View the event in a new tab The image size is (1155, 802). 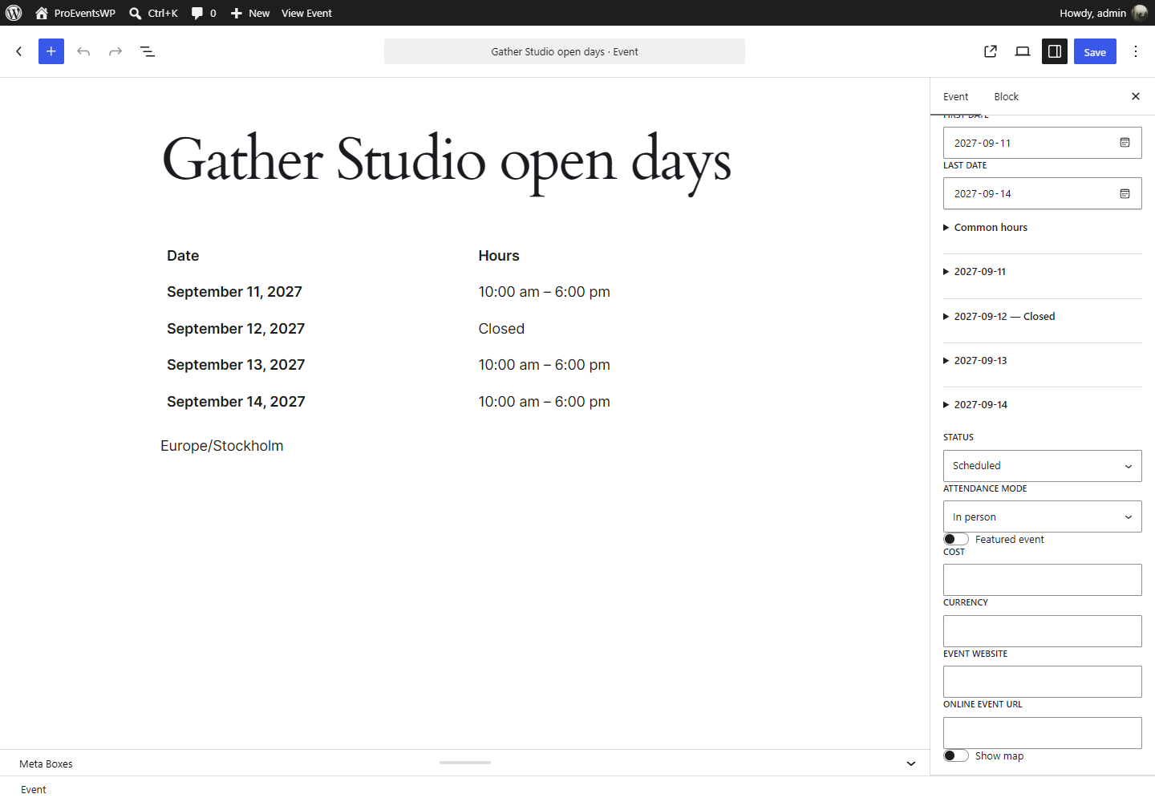pos(991,51)
